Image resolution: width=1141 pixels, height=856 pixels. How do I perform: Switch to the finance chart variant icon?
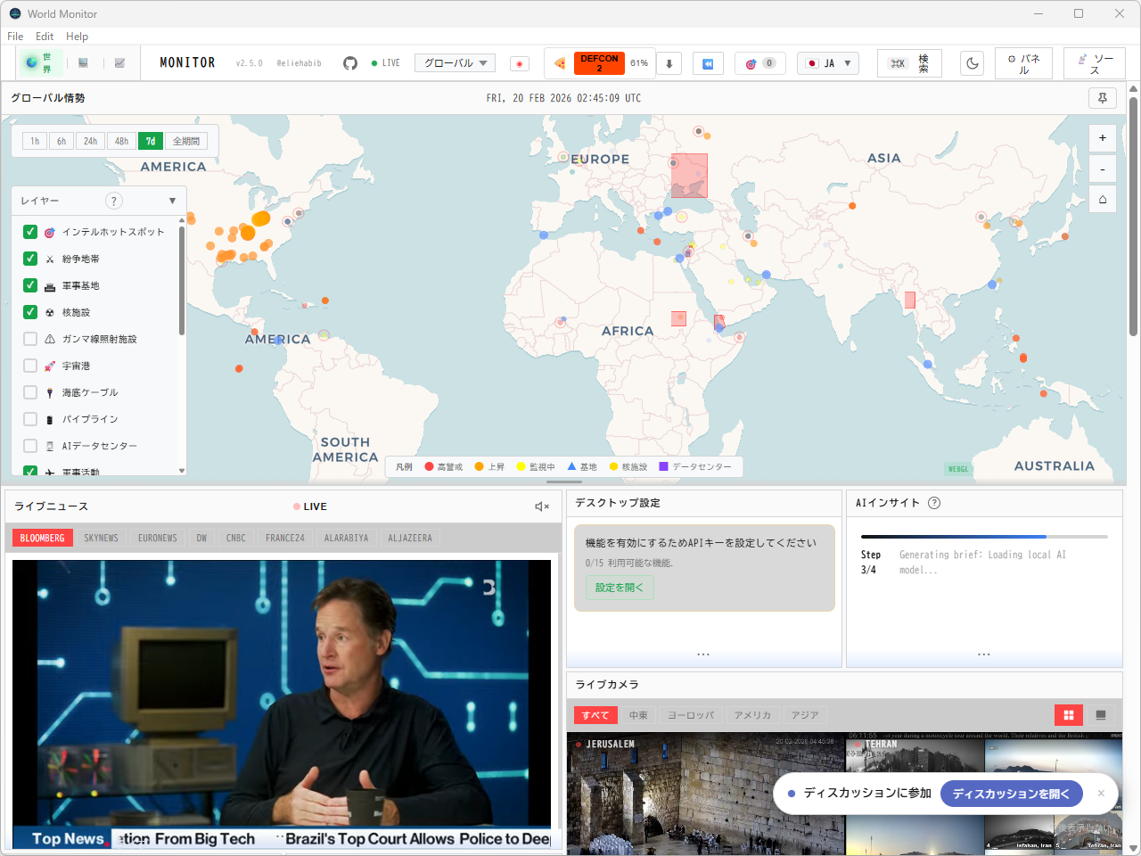pos(120,63)
